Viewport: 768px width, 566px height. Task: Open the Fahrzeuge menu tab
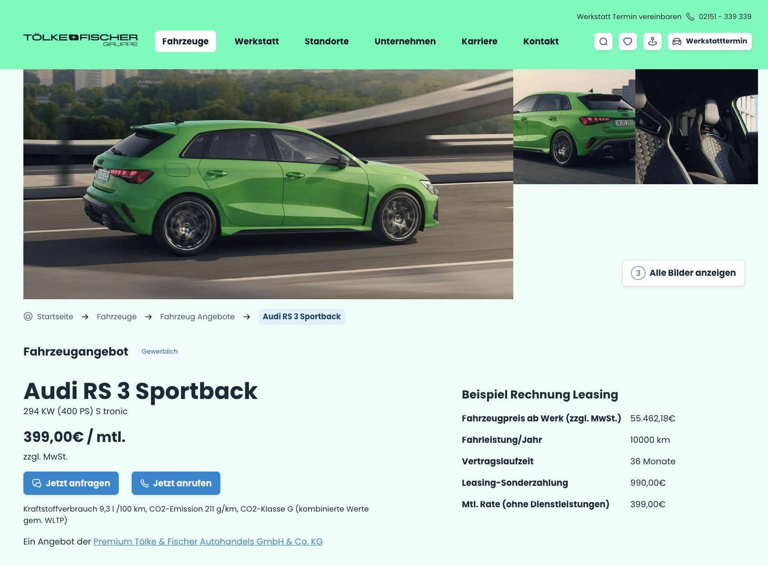[186, 42]
